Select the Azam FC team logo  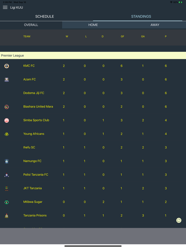(x=7, y=79)
